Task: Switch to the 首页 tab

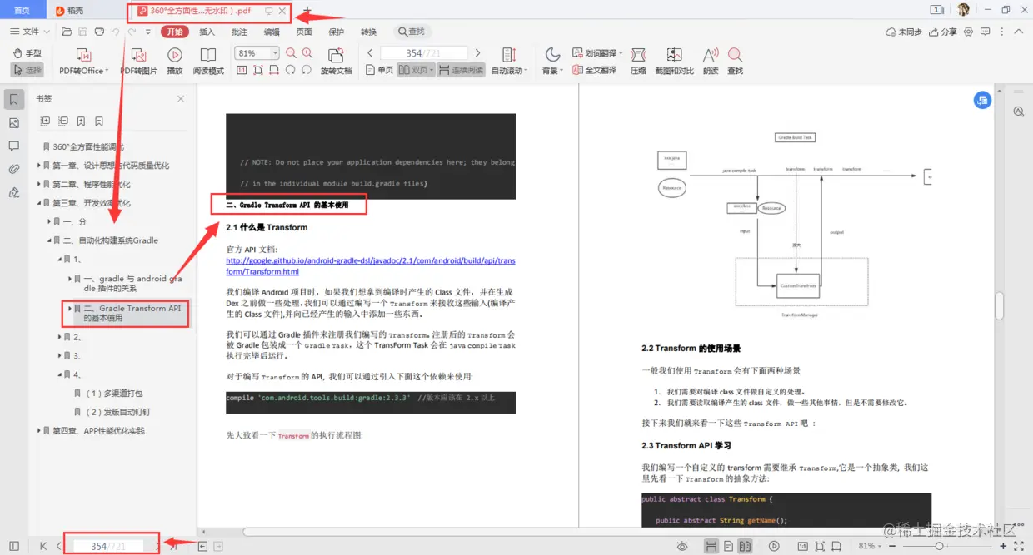Action: coord(22,11)
